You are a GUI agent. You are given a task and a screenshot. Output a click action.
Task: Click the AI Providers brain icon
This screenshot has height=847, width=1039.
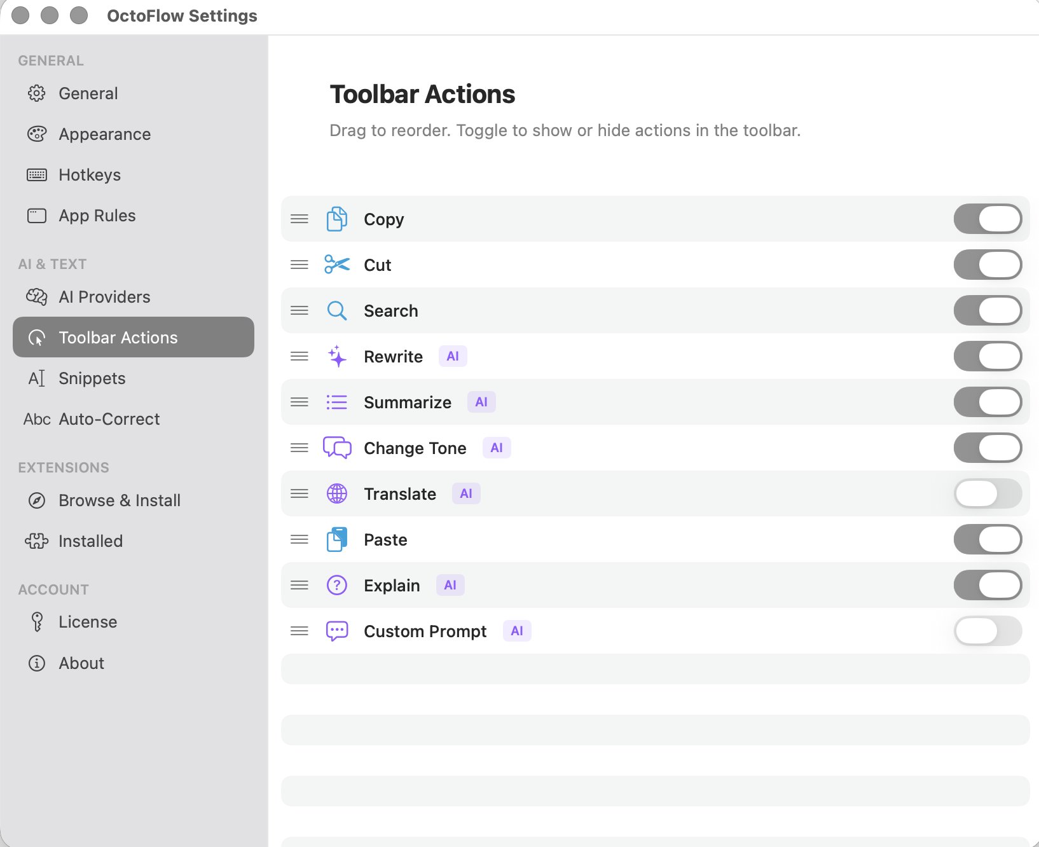[x=37, y=297]
